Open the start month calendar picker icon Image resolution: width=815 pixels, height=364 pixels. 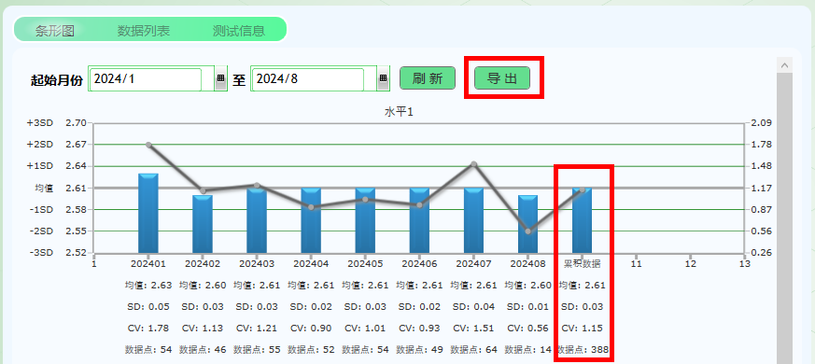[x=221, y=78]
